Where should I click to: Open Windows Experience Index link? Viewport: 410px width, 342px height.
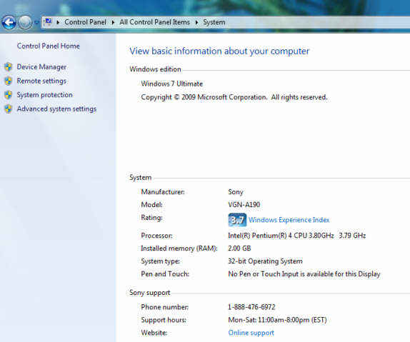289,220
